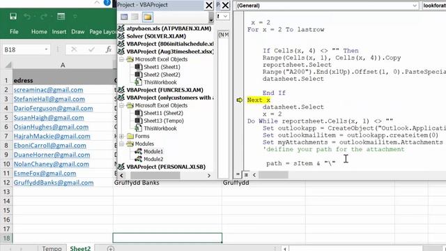The height and width of the screenshot is (251, 446).
Task: Switch to the Draw ribbon tab
Action: (x=77, y=31)
